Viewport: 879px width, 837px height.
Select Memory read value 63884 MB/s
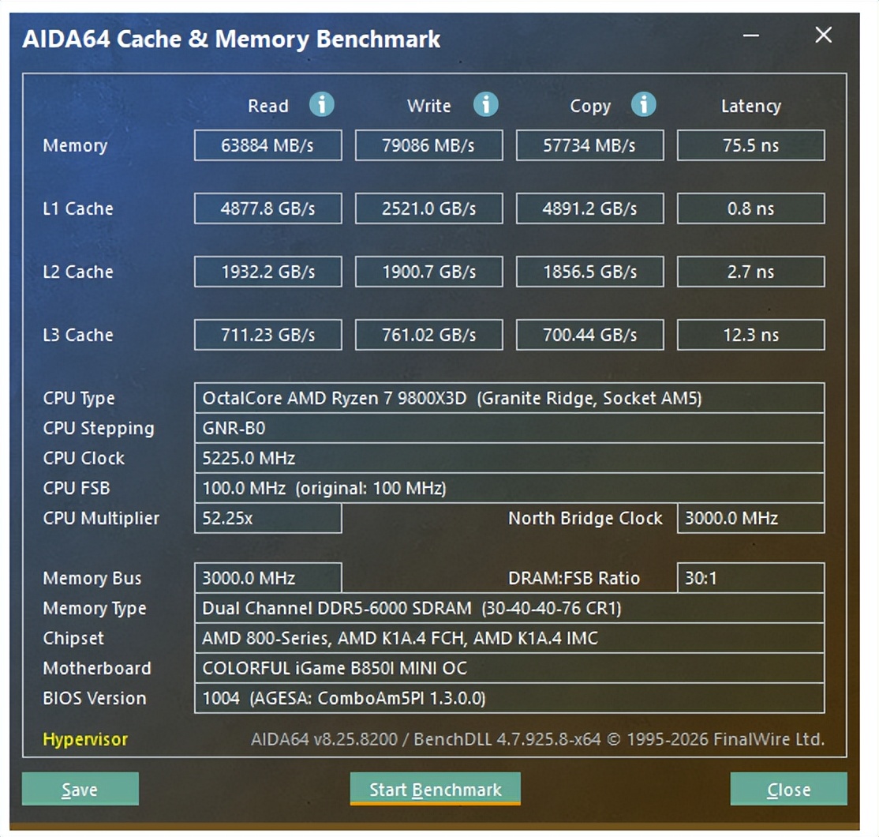[268, 145]
